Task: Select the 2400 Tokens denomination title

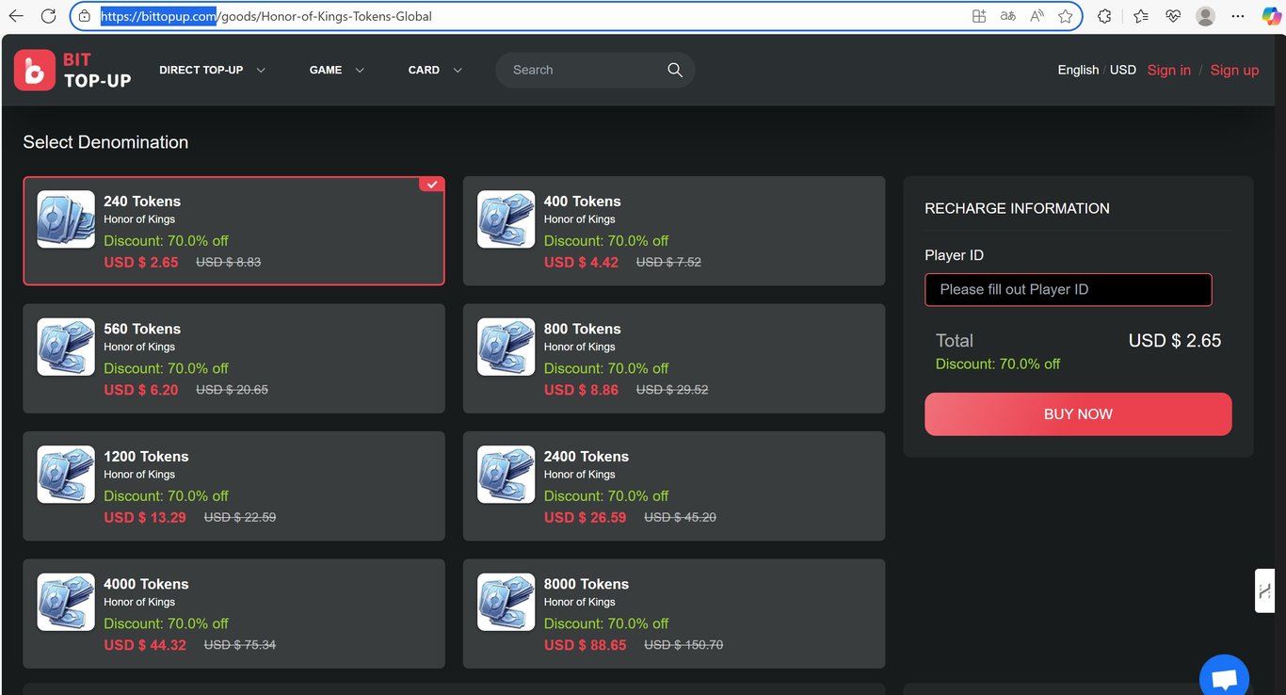Action: (x=587, y=457)
